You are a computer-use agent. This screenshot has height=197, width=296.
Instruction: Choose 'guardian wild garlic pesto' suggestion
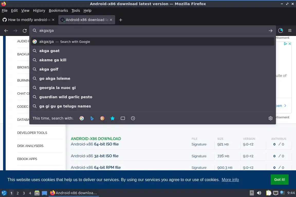[153, 97]
